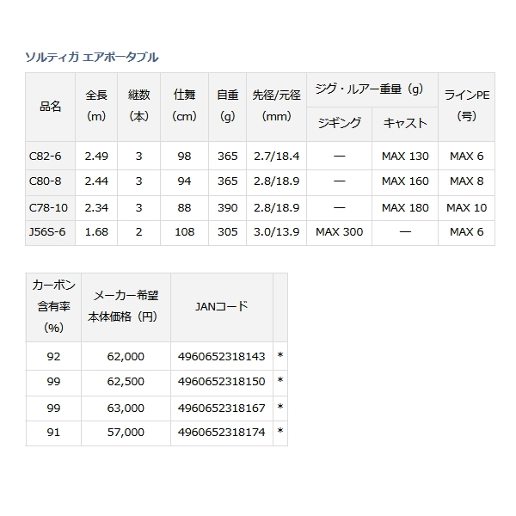Screen dimensions: 516x516
Task: Click weight value 305
Action: (227, 232)
